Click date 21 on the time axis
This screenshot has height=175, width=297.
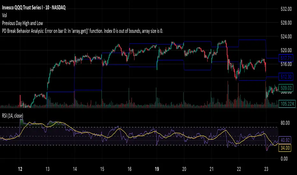[x=212, y=169]
